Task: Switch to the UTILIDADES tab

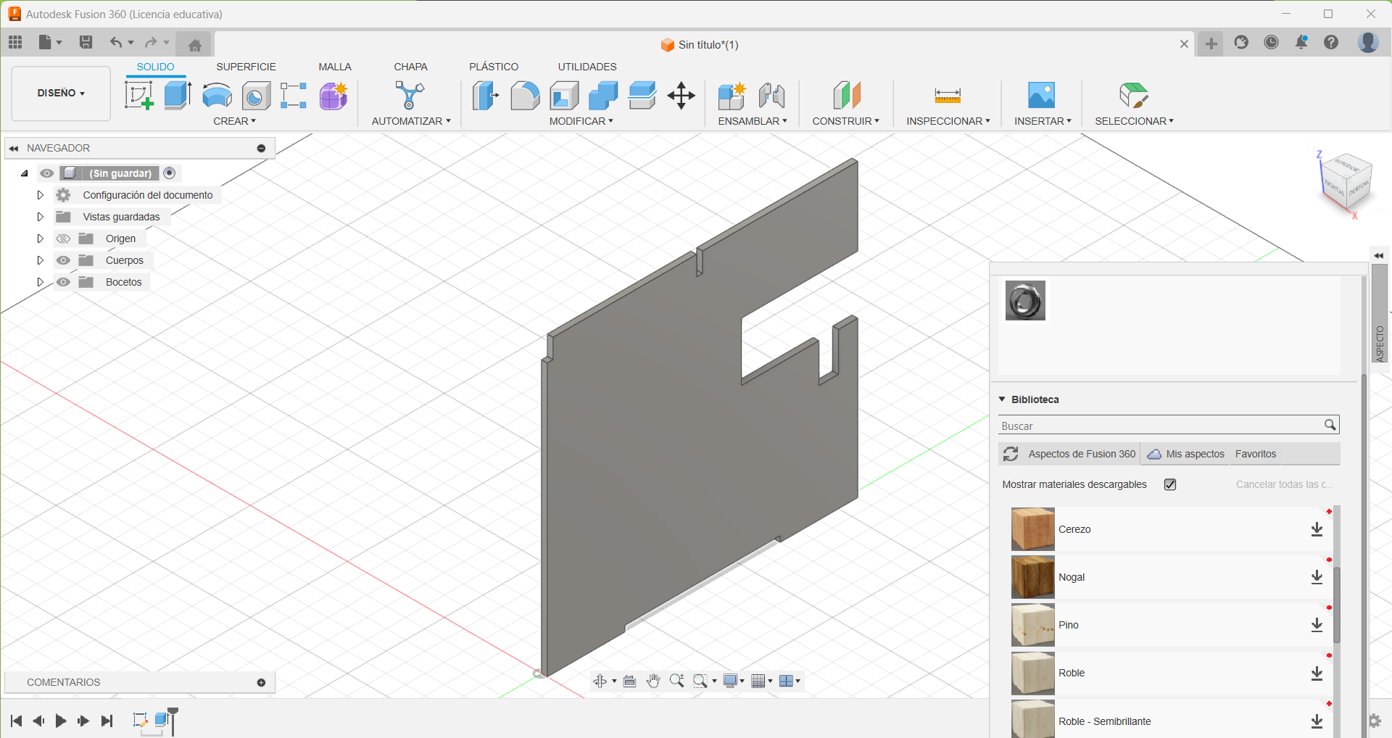Action: 587,67
